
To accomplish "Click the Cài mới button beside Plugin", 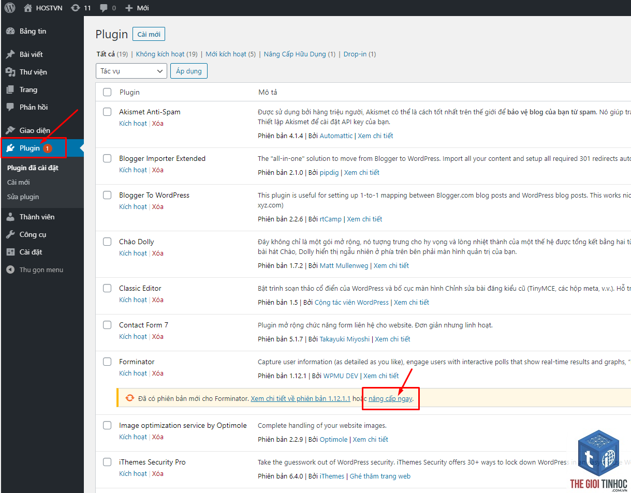I will [149, 34].
